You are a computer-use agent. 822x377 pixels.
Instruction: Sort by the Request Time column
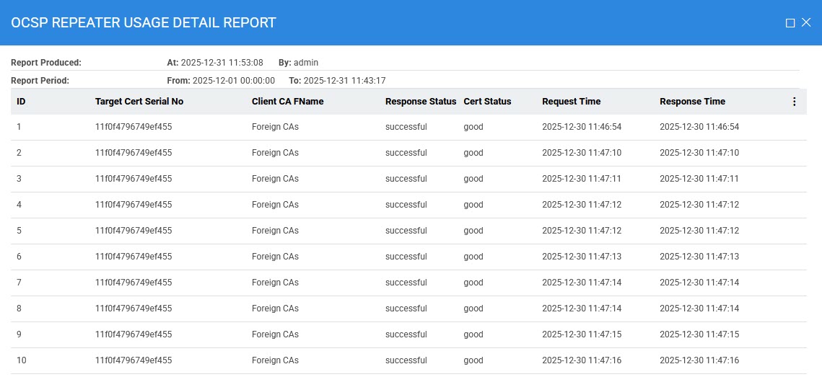(571, 102)
